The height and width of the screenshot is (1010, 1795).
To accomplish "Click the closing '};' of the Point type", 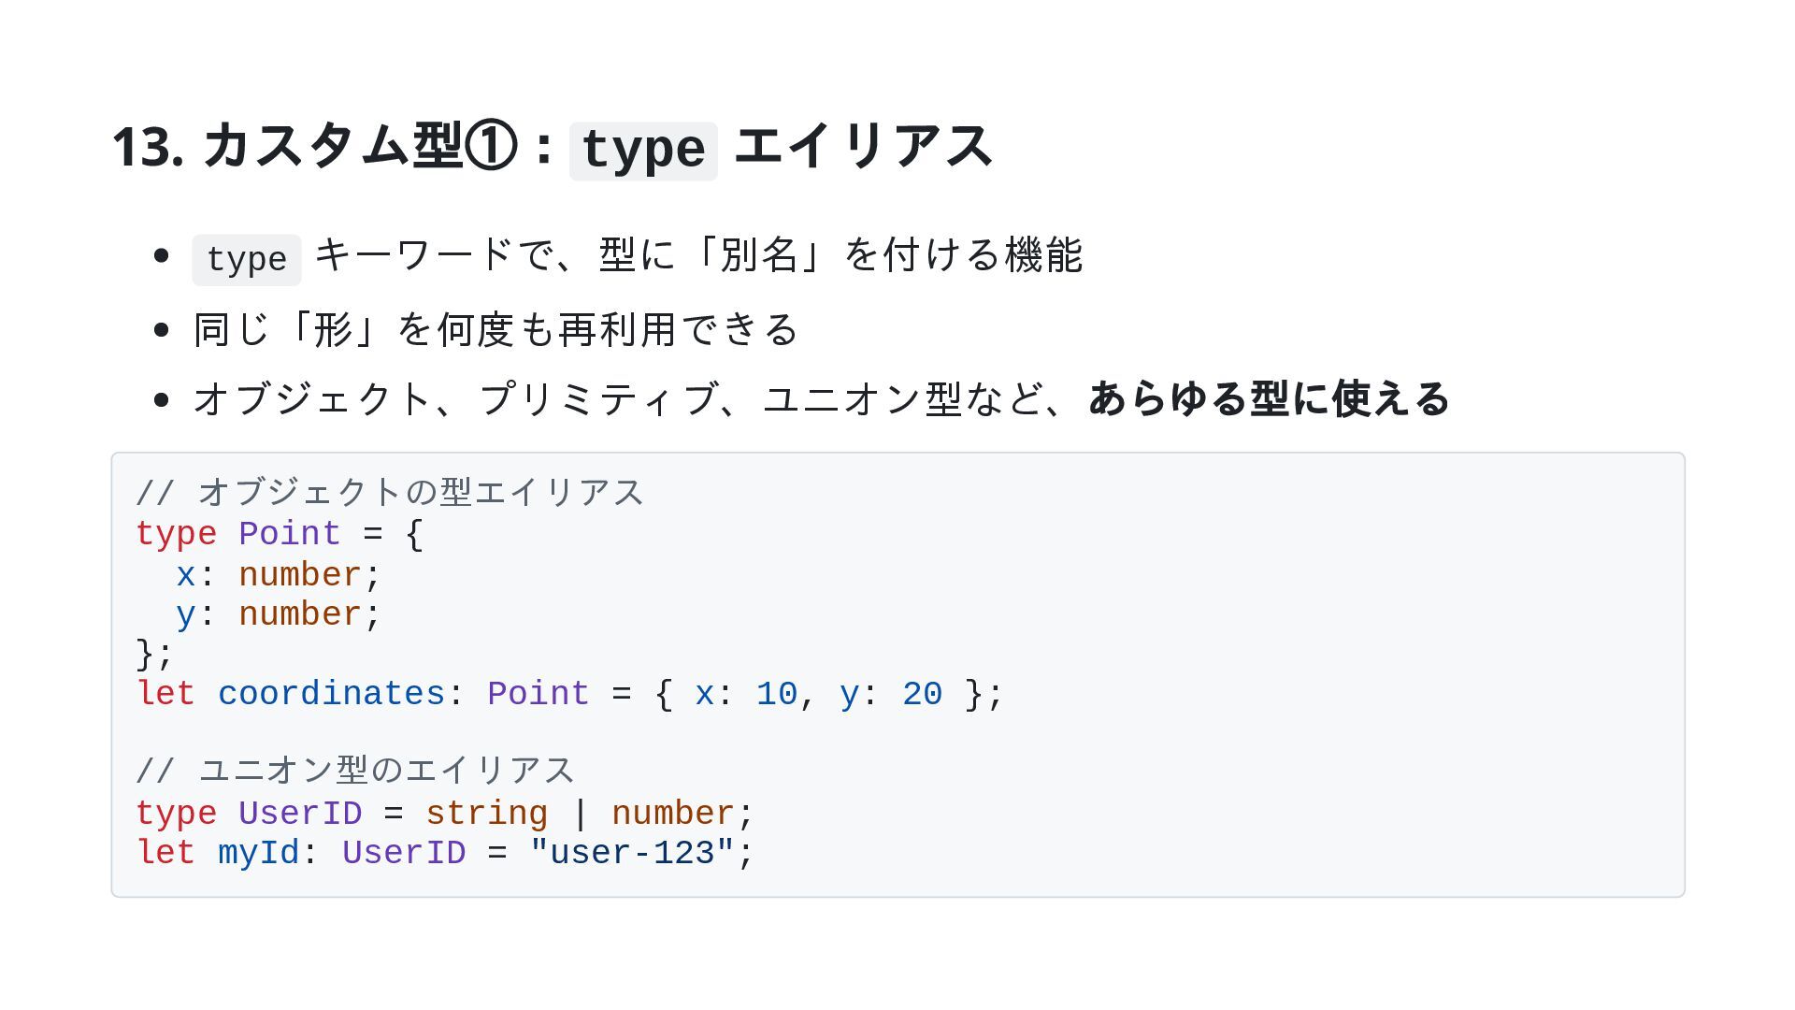I will [154, 654].
